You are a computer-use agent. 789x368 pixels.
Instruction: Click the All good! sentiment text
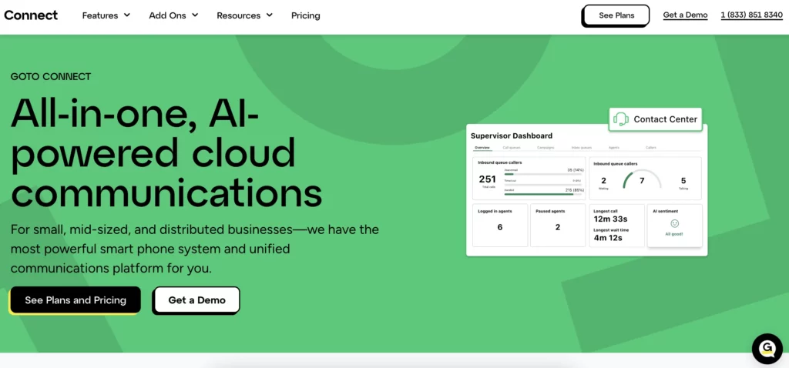tap(674, 234)
